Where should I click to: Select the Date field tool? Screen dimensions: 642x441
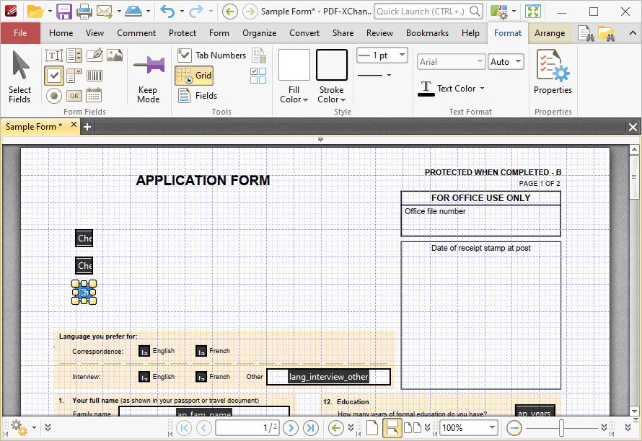point(94,96)
